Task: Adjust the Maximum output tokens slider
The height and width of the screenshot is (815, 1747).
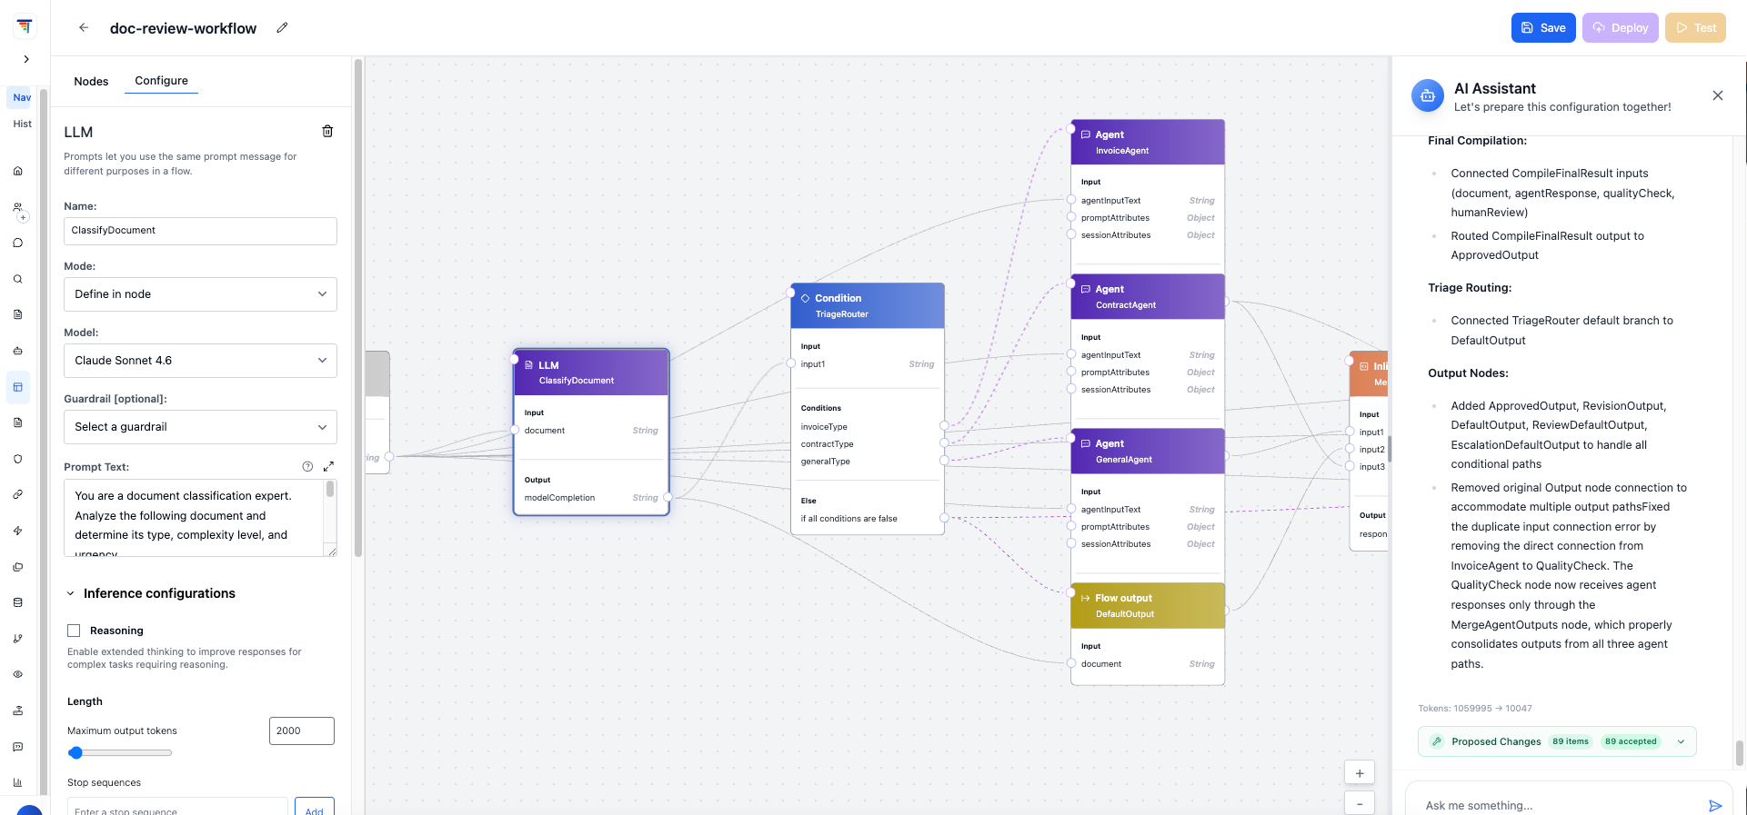Action: (x=119, y=752)
